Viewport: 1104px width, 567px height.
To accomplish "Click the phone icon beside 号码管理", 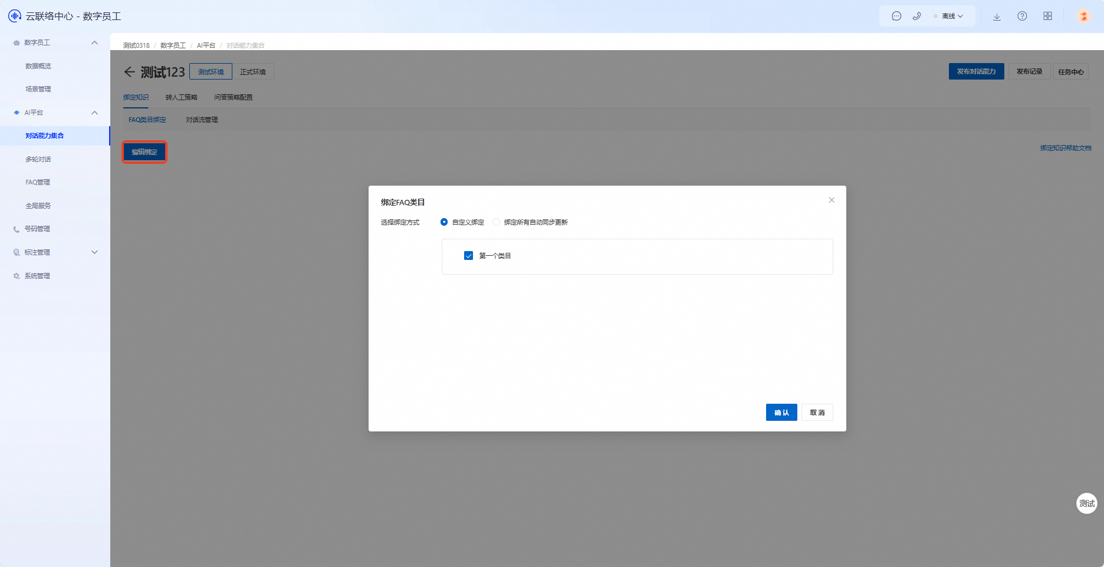I will (x=17, y=229).
